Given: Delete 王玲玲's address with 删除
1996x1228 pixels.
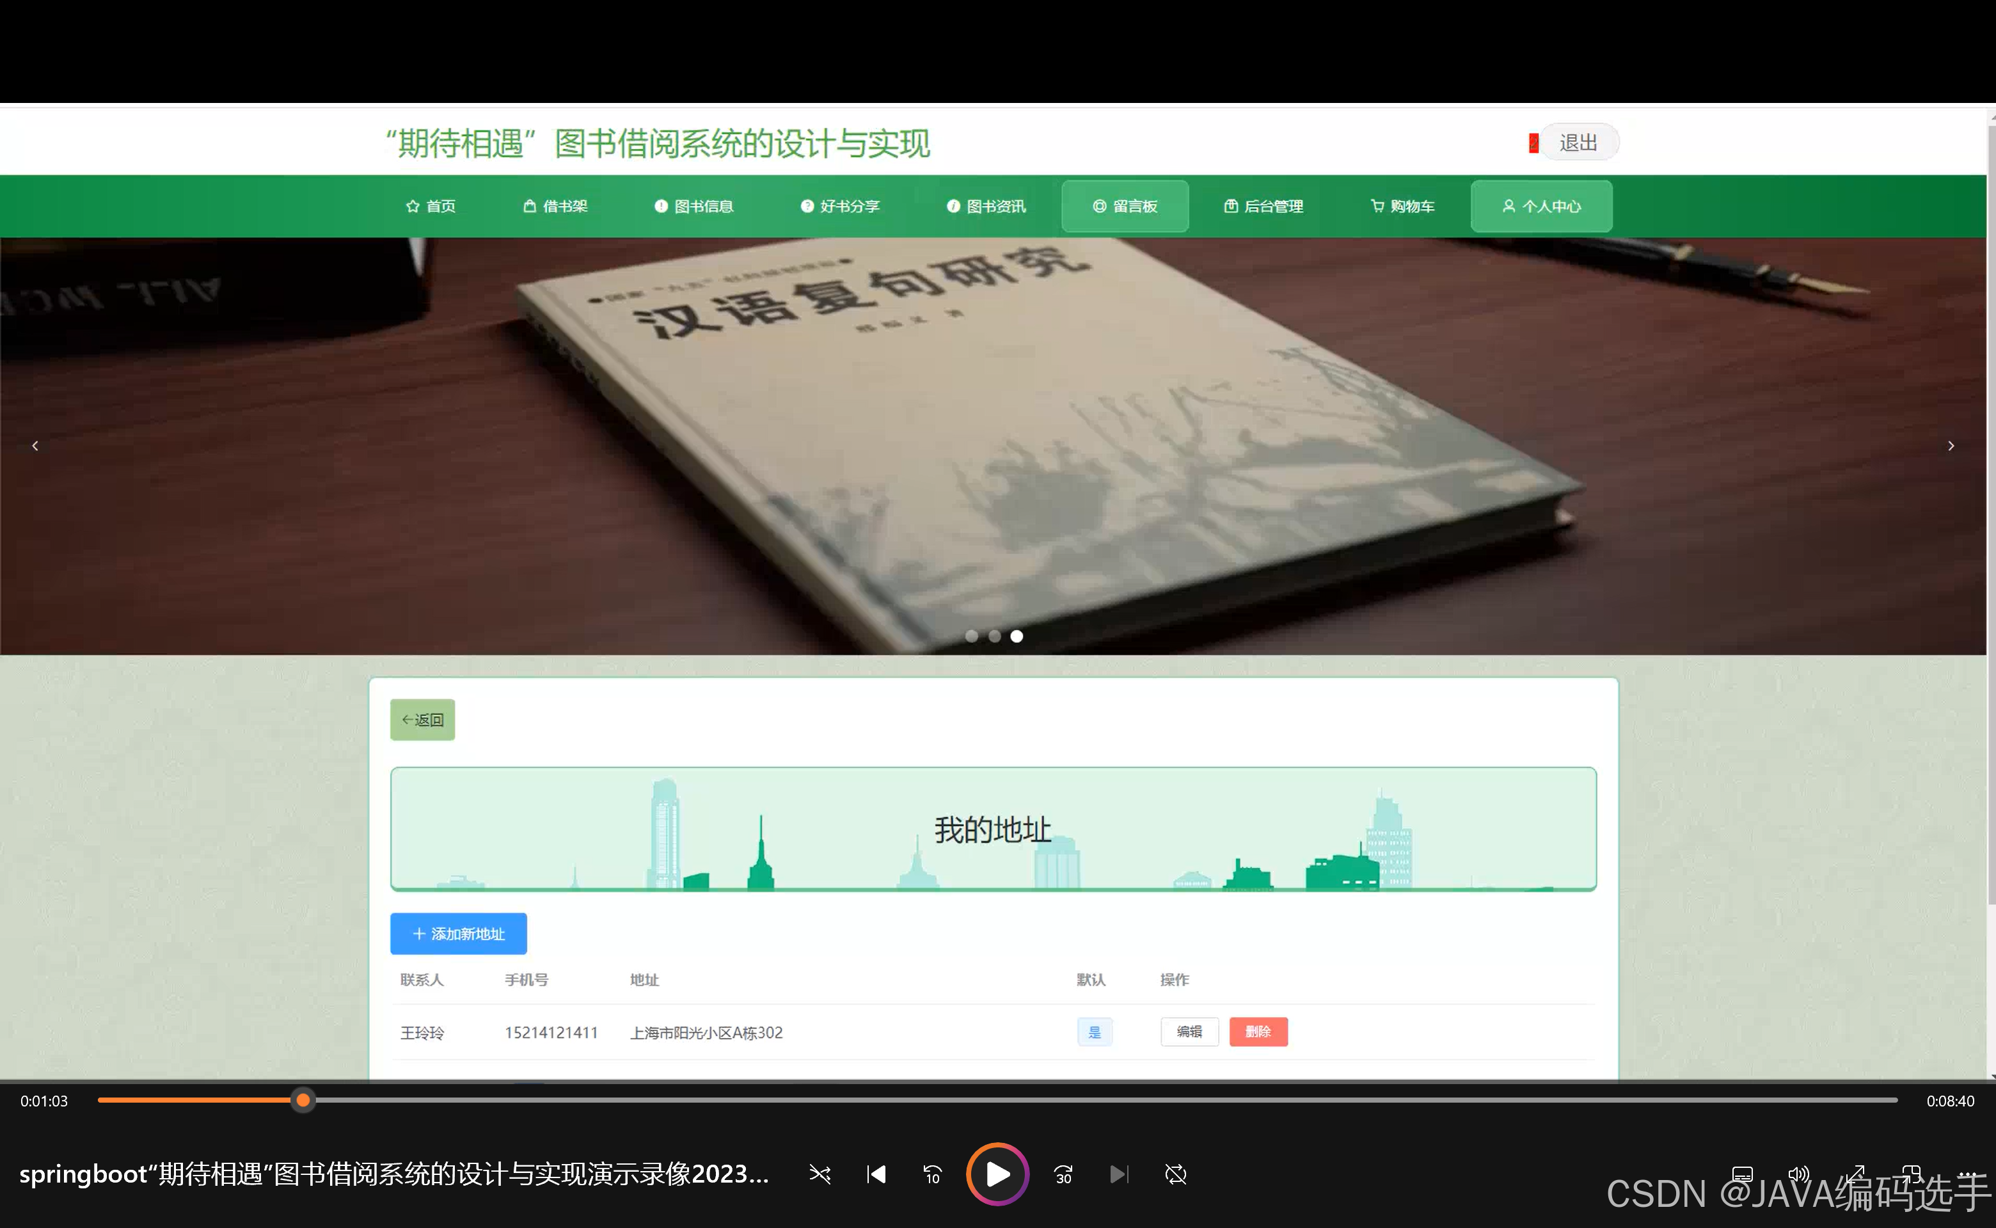Looking at the screenshot, I should tap(1258, 1032).
